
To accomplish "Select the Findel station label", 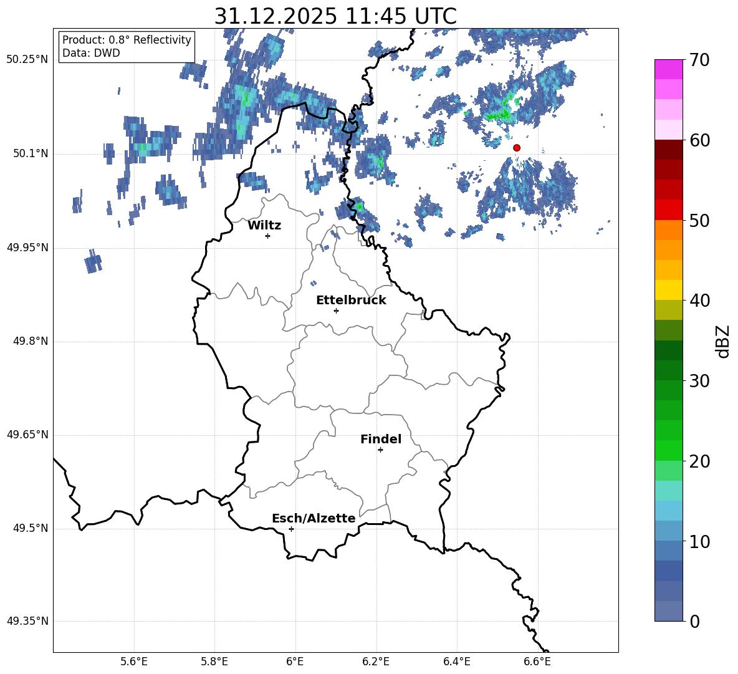I will (381, 439).
